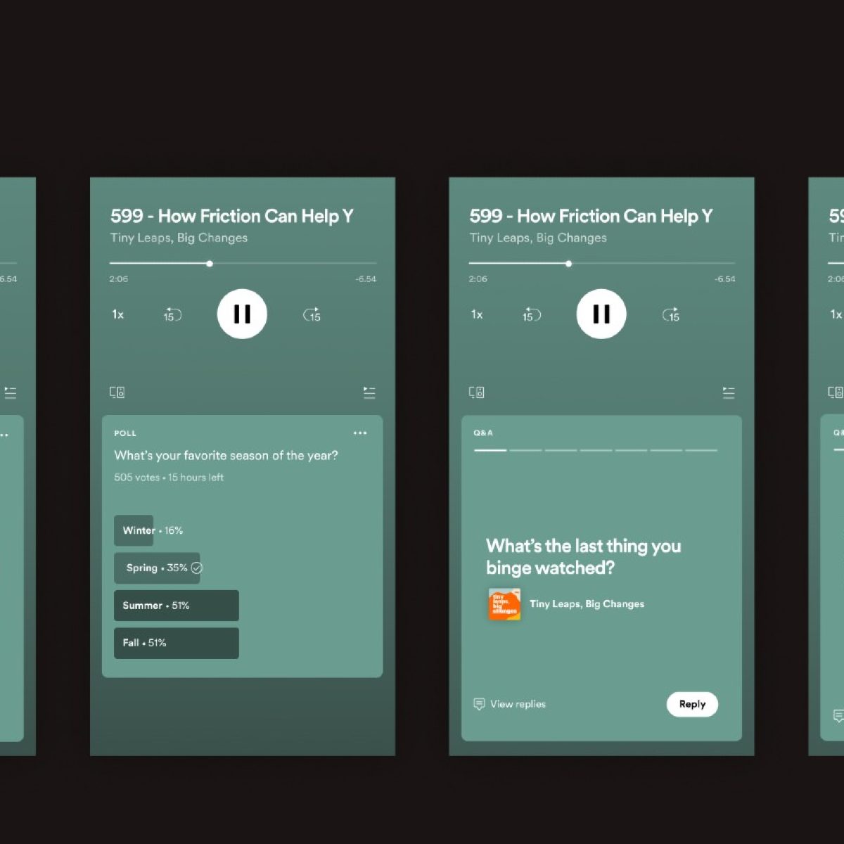Click the poll question text
Viewport: 844px width, 844px height.
coord(226,456)
